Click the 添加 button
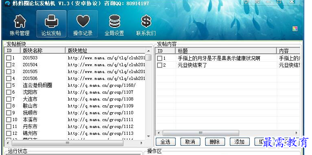 click(x=240, y=142)
